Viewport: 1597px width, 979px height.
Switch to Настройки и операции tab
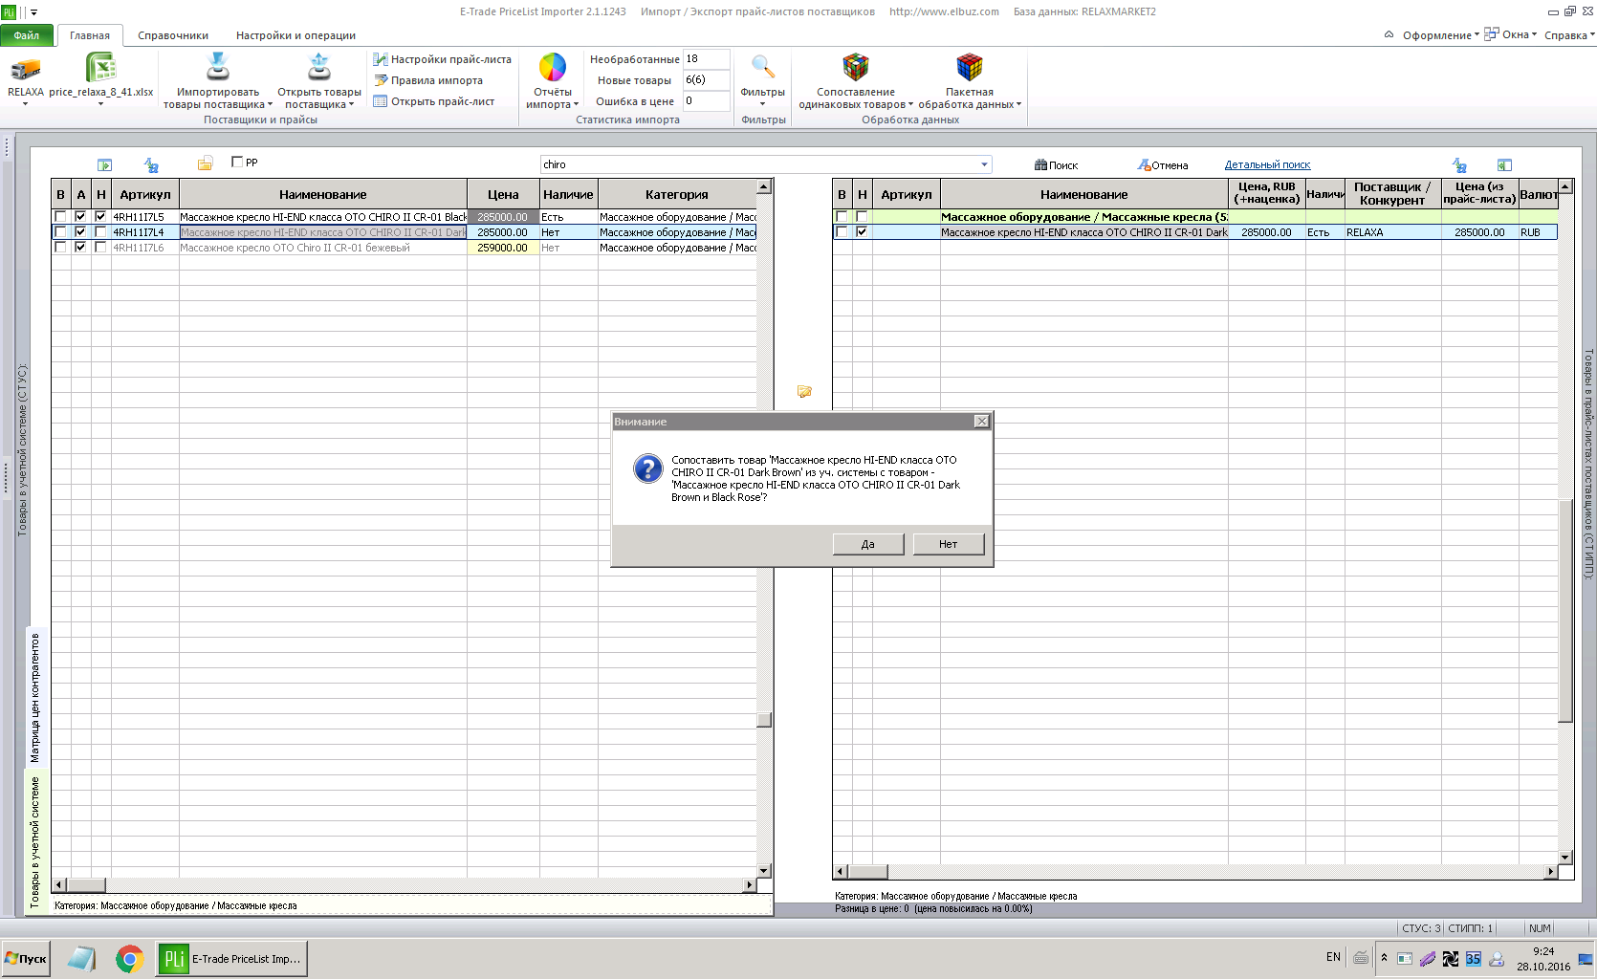[x=295, y=35]
